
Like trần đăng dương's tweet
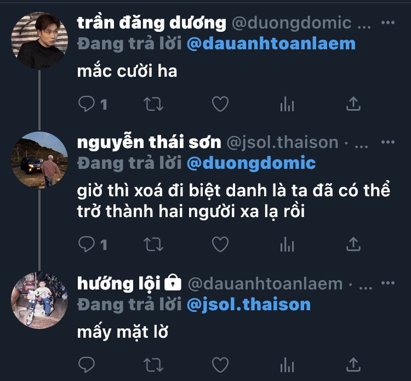click(220, 104)
